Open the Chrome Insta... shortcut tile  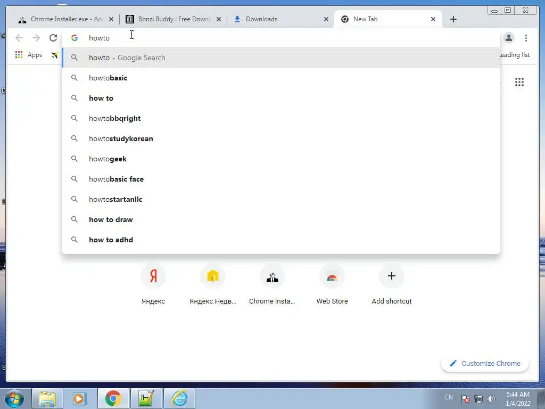(272, 284)
